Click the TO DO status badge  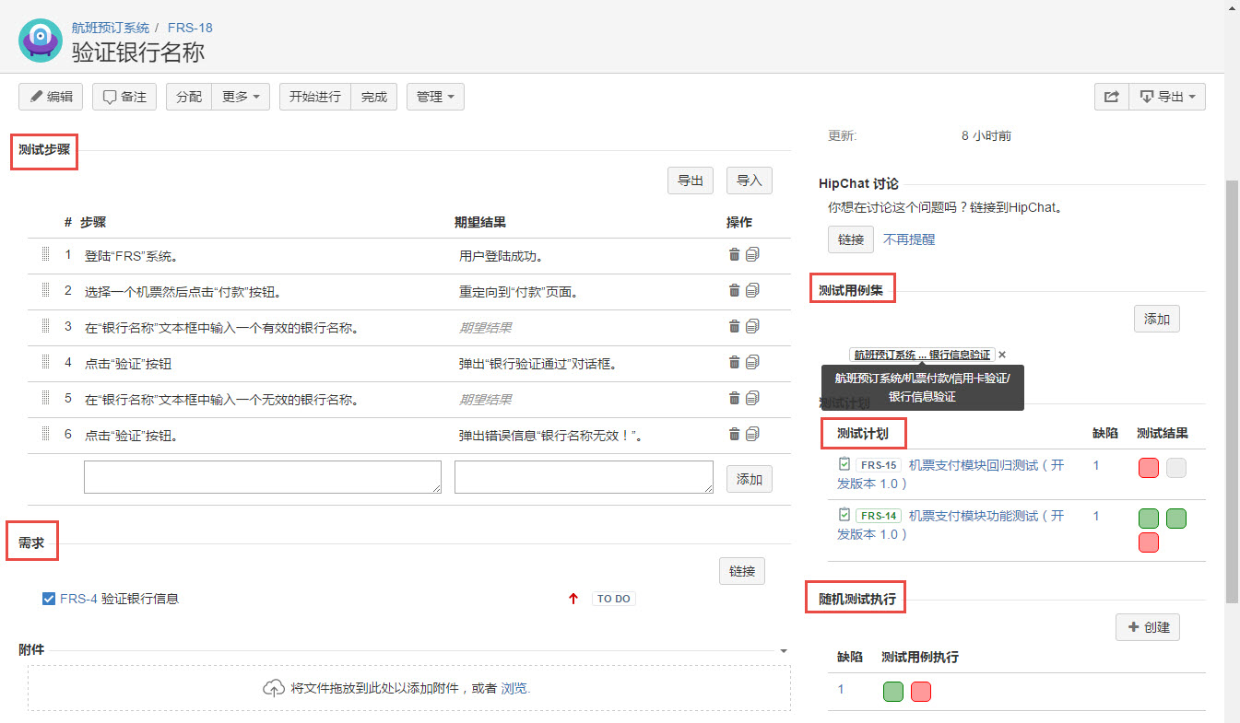[613, 599]
